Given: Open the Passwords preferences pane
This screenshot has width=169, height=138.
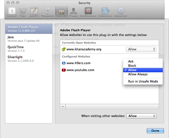Looking at the screenshot, I should (48, 12).
